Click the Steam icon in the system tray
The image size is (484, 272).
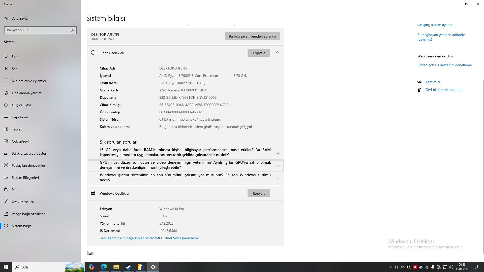click(x=421, y=267)
